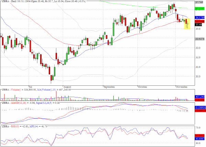The image size is (206, 147).
Task: Click the RSI(15) label in bottom panel header
Action: click(x=15, y=126)
